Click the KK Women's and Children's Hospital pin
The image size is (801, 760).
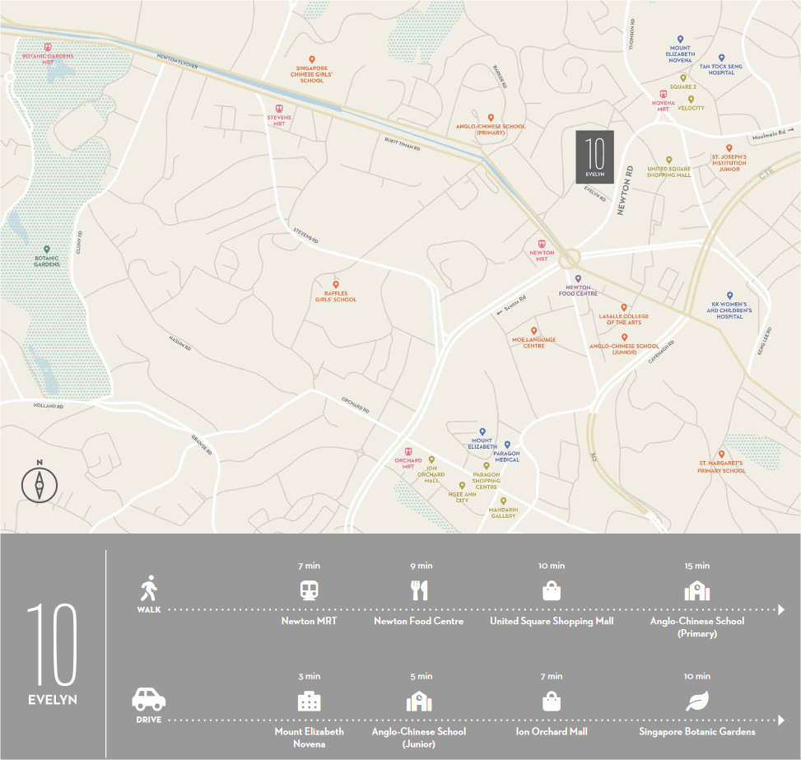click(x=729, y=296)
